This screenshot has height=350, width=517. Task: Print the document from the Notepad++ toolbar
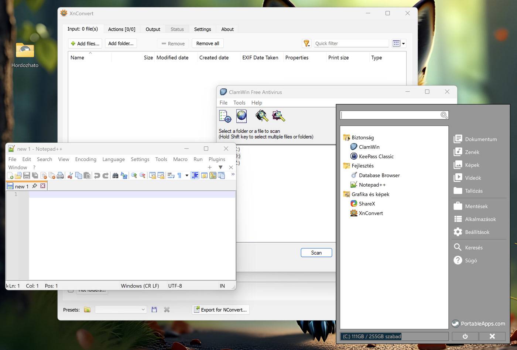click(60, 176)
